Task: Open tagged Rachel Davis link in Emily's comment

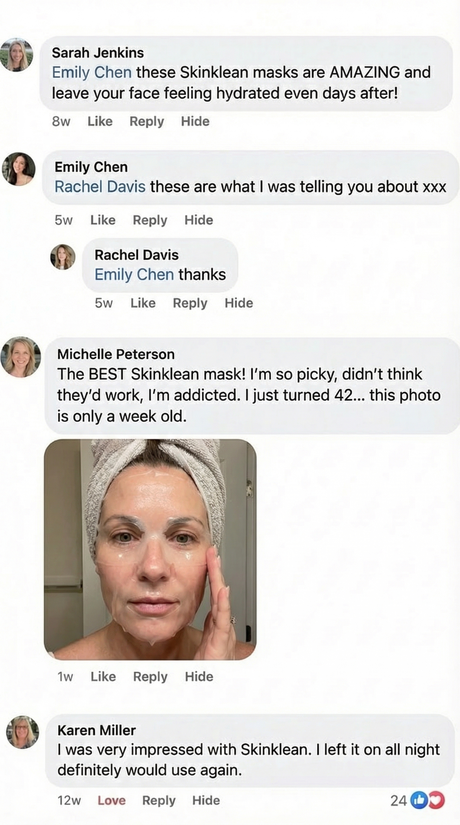Action: [100, 187]
